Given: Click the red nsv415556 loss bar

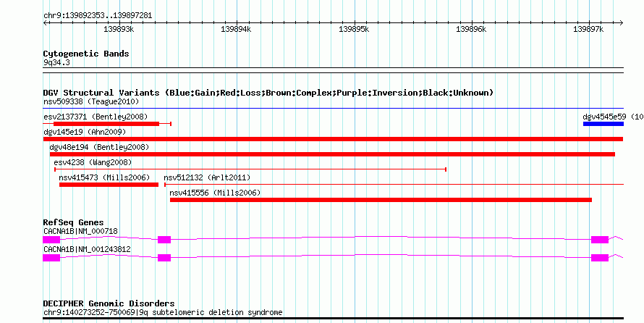Looking at the screenshot, I should 381,200.
